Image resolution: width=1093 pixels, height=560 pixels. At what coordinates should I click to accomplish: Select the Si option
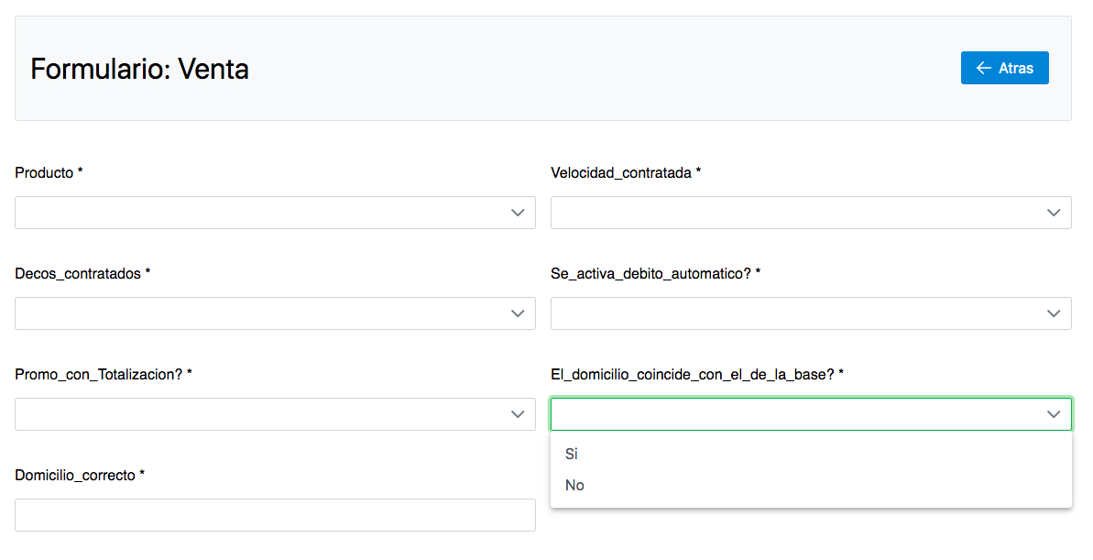click(x=573, y=454)
